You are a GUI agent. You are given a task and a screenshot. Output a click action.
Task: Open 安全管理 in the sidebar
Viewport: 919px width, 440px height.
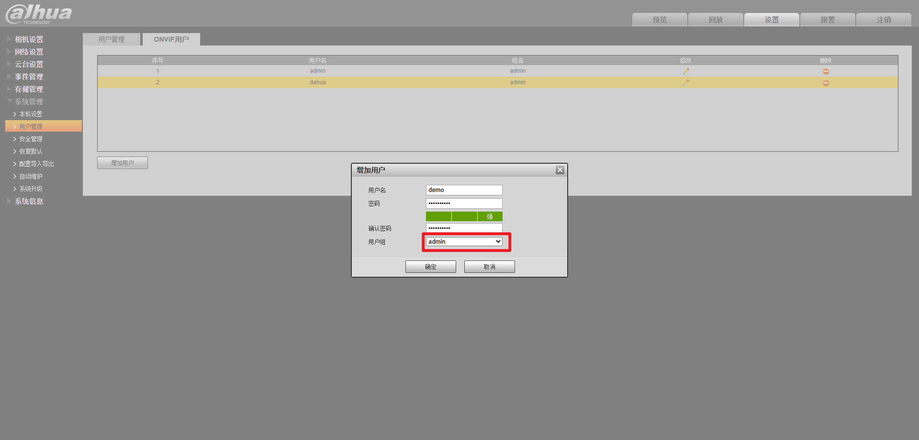pyautogui.click(x=31, y=139)
